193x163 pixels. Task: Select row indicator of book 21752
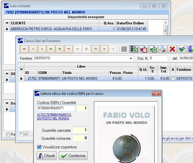click(21, 78)
